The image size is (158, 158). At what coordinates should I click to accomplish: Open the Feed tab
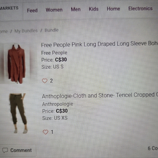tap(32, 10)
